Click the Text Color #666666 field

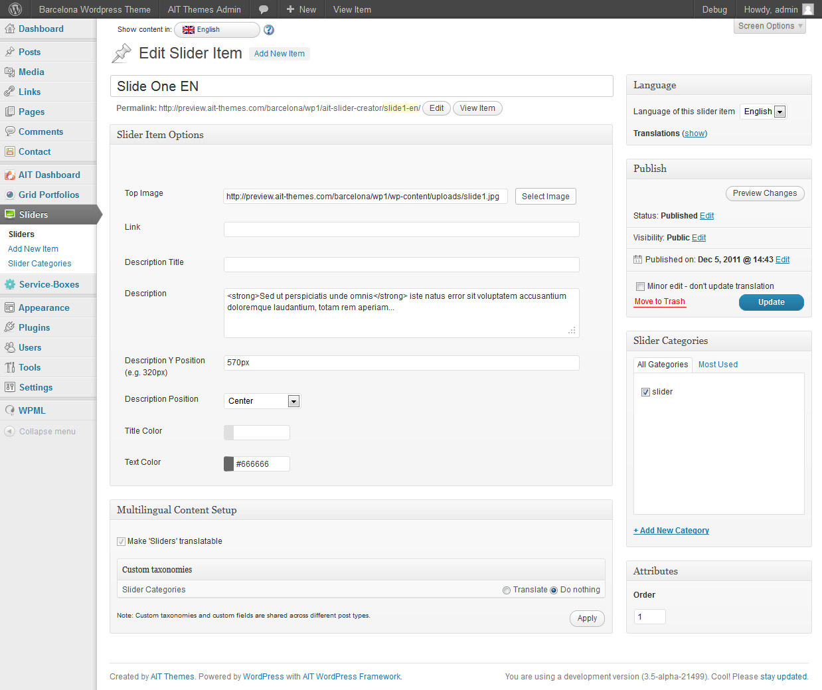click(x=262, y=464)
